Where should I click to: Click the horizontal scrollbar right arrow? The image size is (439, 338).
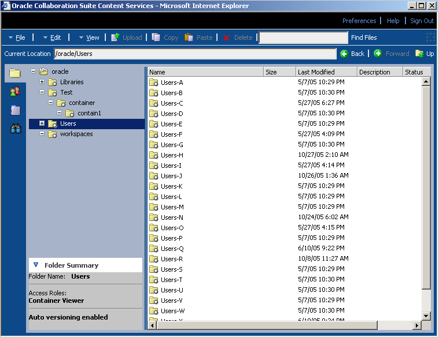pos(417,325)
